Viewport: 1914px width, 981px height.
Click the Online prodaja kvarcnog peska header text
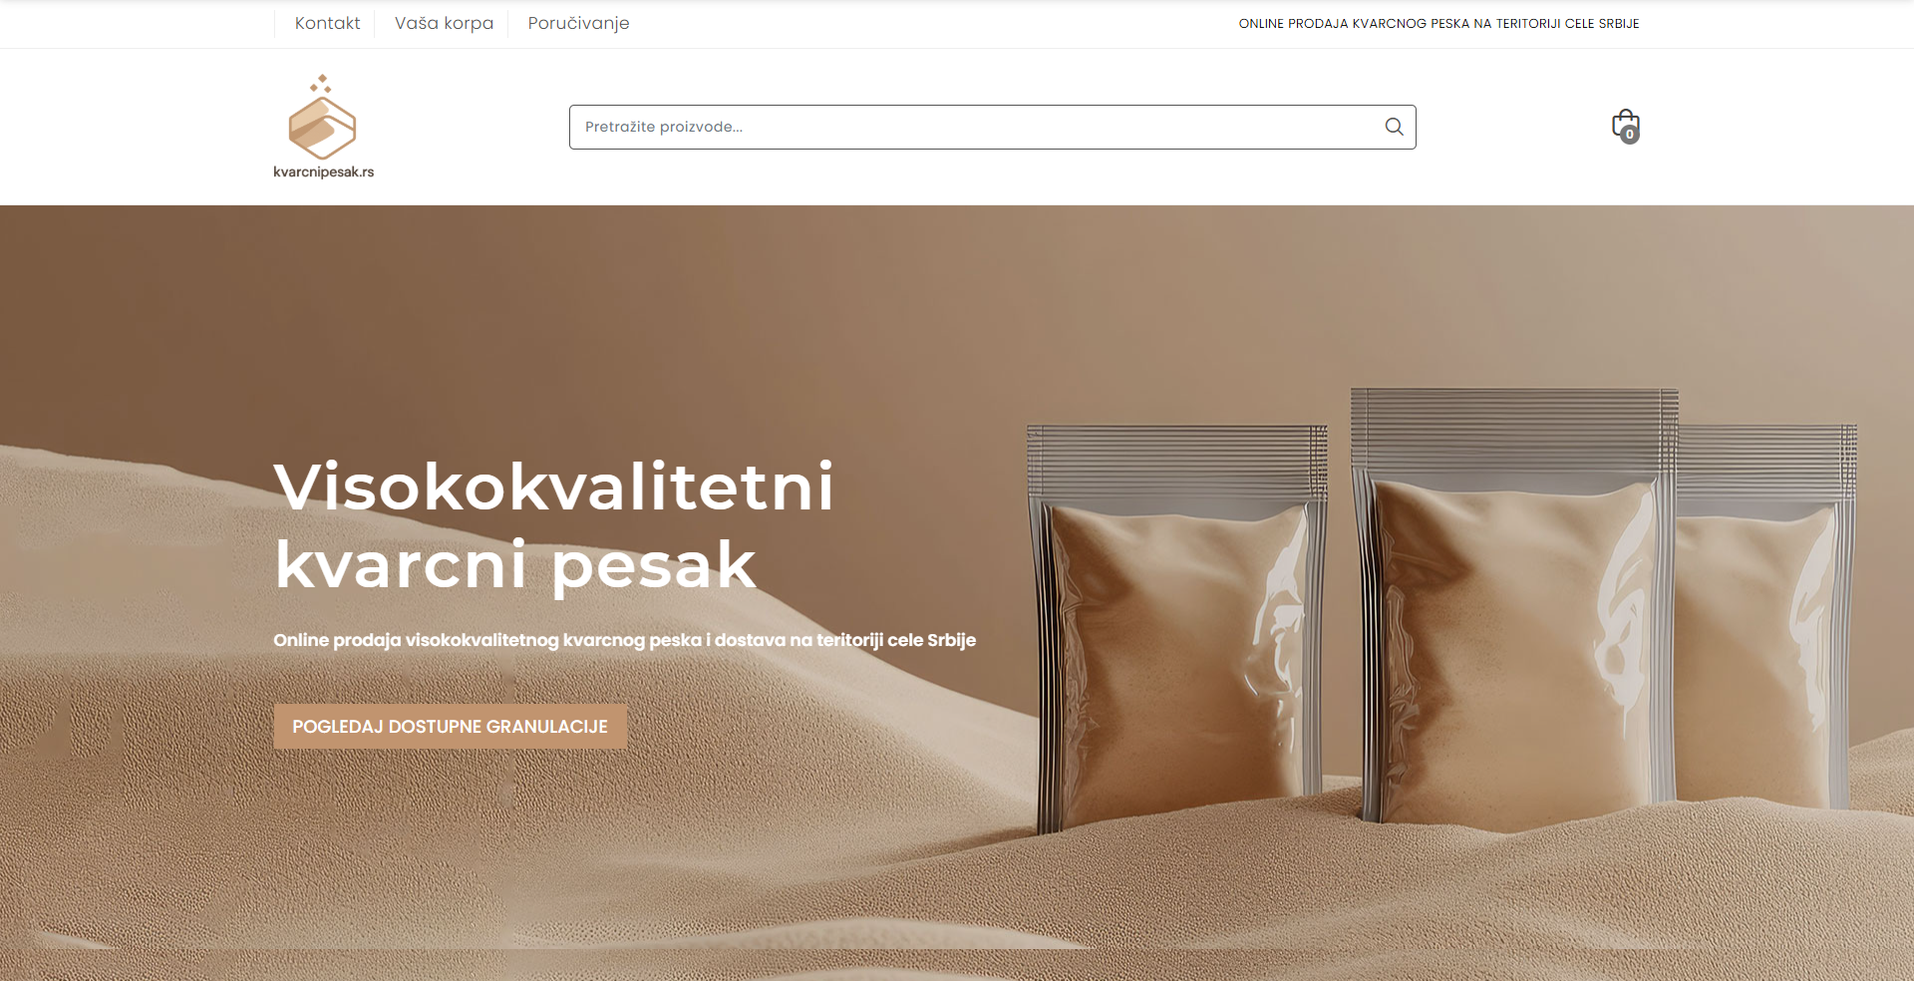pyautogui.click(x=1438, y=23)
